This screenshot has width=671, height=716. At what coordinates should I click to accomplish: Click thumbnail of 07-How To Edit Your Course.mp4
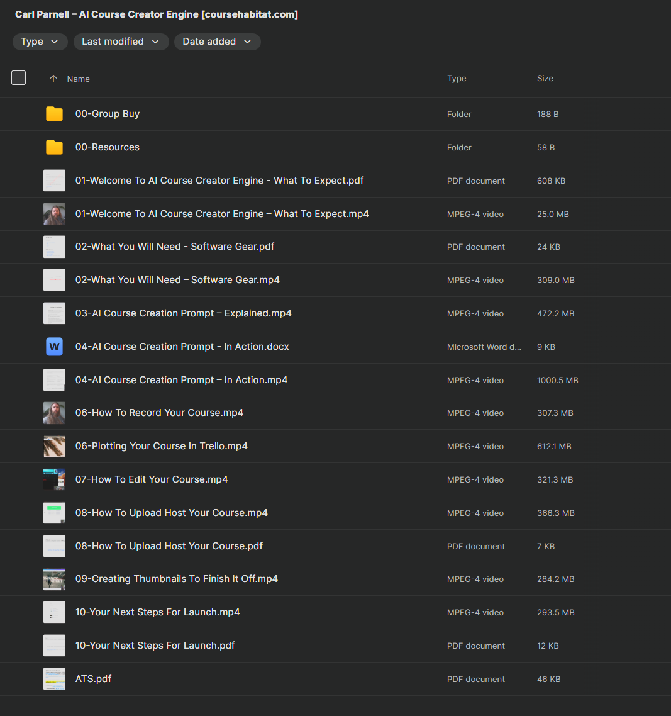(x=54, y=479)
